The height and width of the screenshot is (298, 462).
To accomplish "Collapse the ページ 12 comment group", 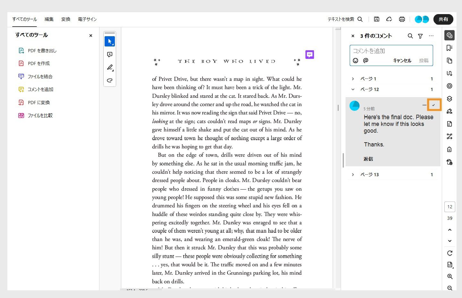I will [353, 89].
